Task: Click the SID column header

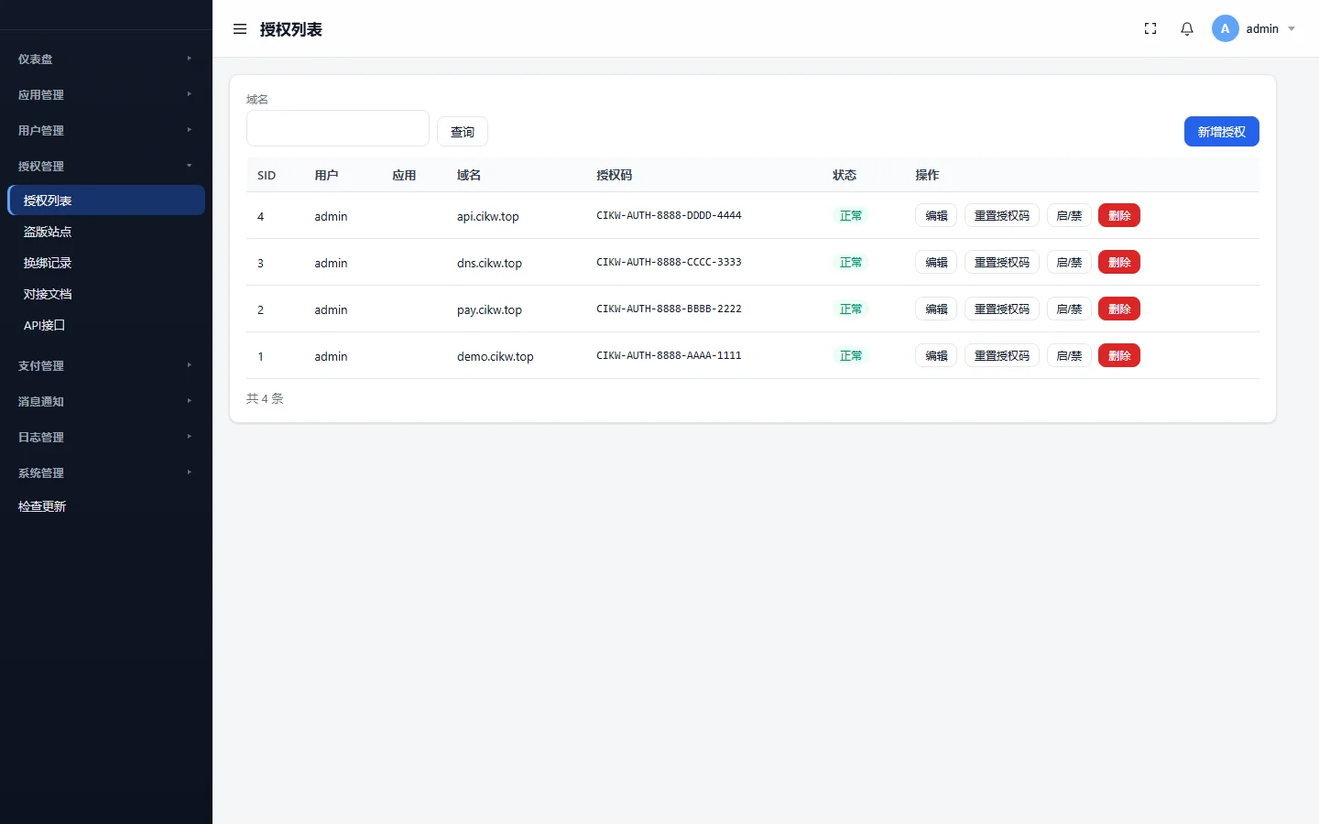Action: pyautogui.click(x=267, y=175)
